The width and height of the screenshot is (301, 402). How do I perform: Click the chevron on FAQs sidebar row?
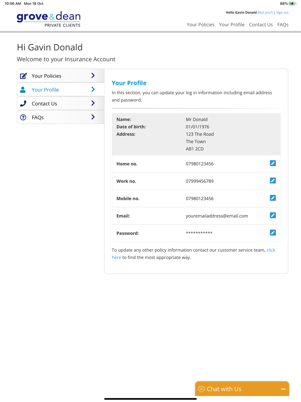coord(93,117)
